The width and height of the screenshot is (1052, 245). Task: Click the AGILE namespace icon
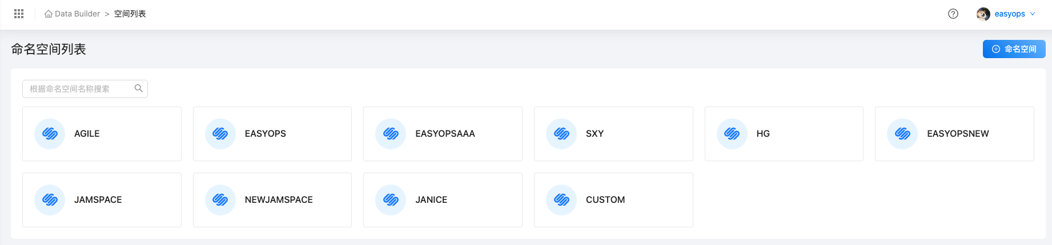pos(50,134)
